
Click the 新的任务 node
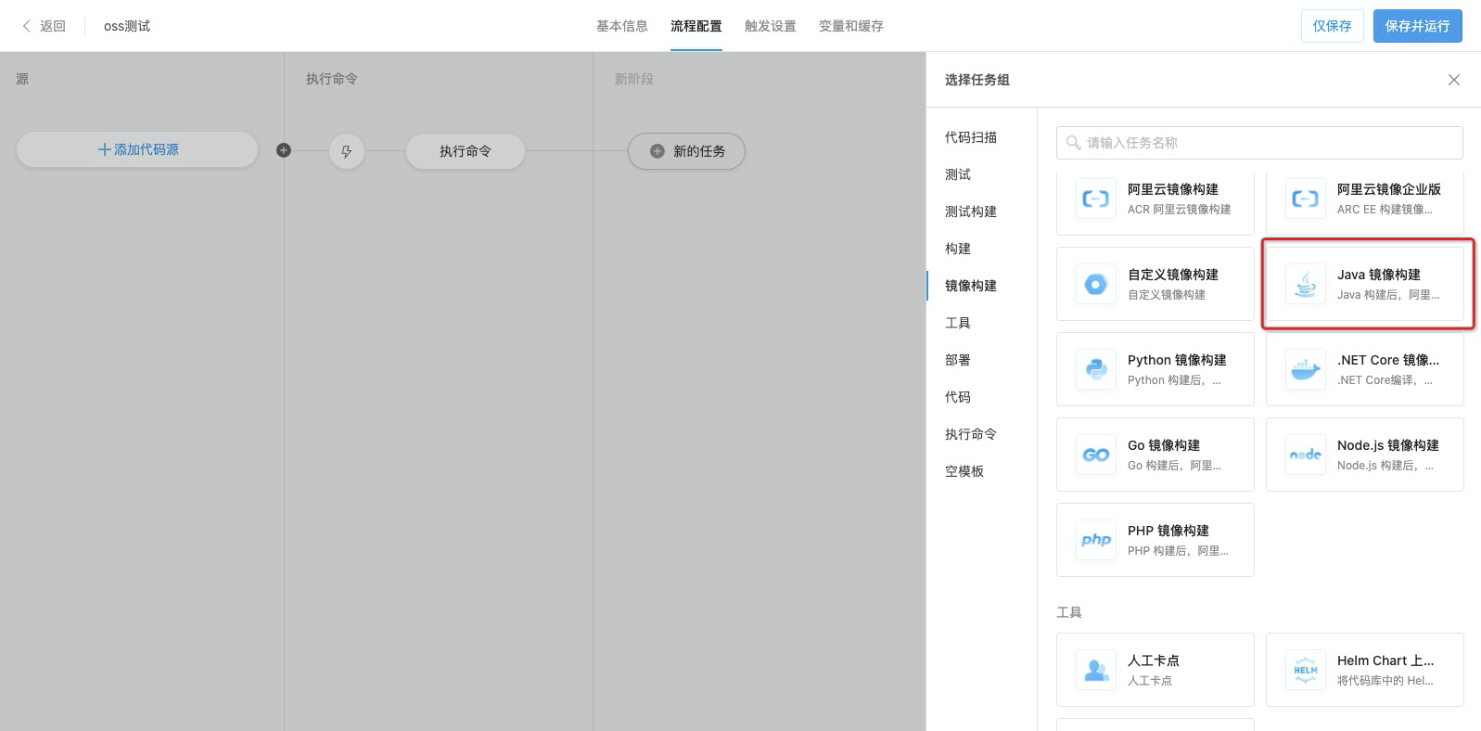[x=686, y=151]
